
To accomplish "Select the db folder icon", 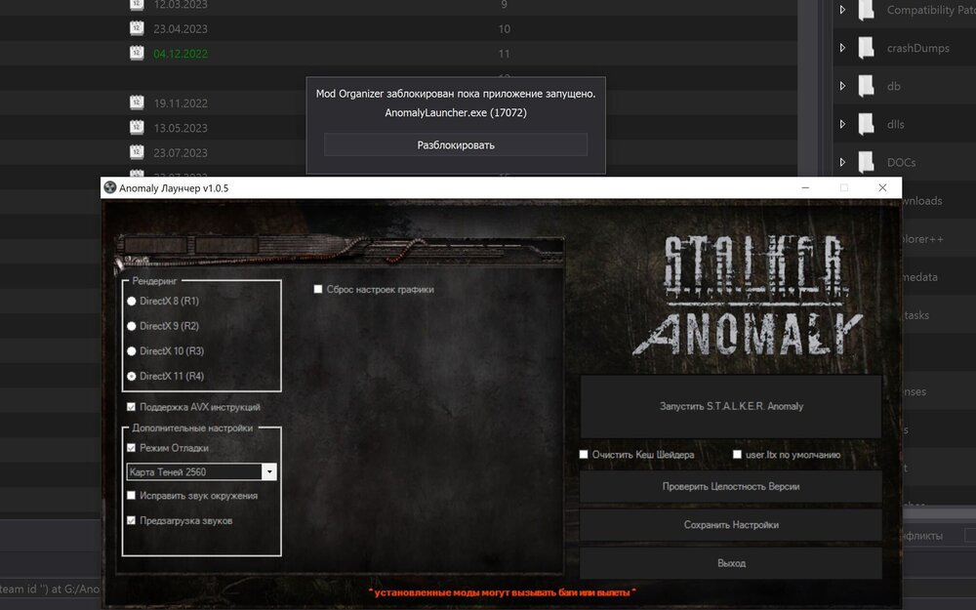I will coord(866,86).
